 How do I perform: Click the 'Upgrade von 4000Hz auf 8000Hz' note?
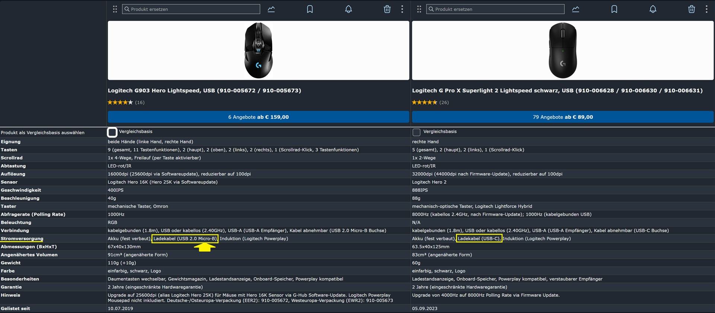(x=486, y=295)
